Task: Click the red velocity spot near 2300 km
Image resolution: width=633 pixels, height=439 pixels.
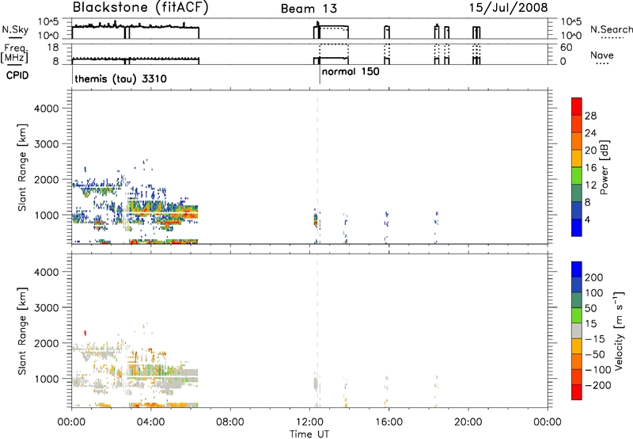Action: pos(85,333)
